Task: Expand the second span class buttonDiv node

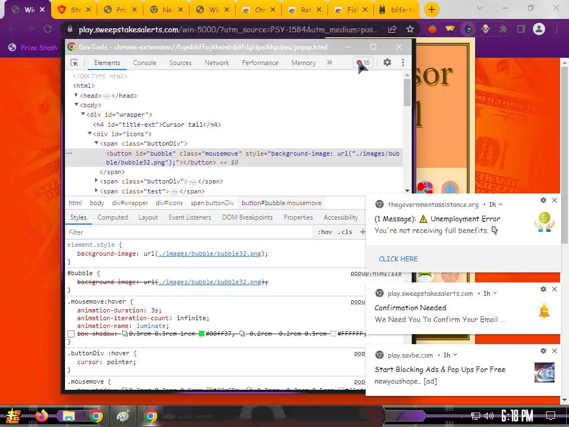Action: pos(96,181)
